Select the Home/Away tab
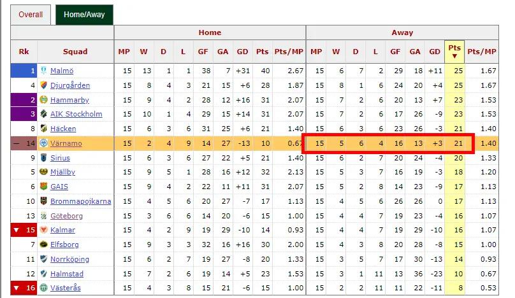This screenshot has width=515, height=298. (84, 15)
